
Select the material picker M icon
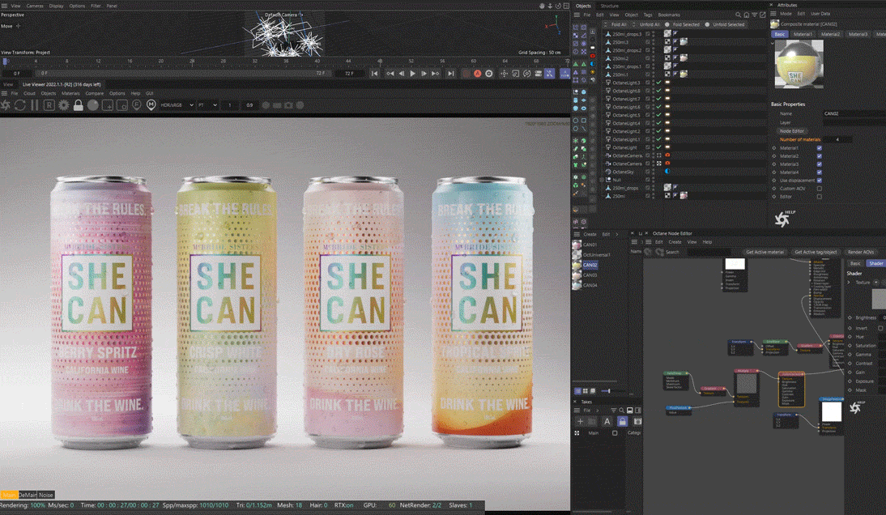(151, 105)
